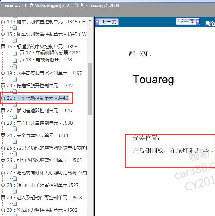Open page 17 车辆侧倾传感器 G384
Image resolution: width=215 pixels, height=216 pixels.
50,53
